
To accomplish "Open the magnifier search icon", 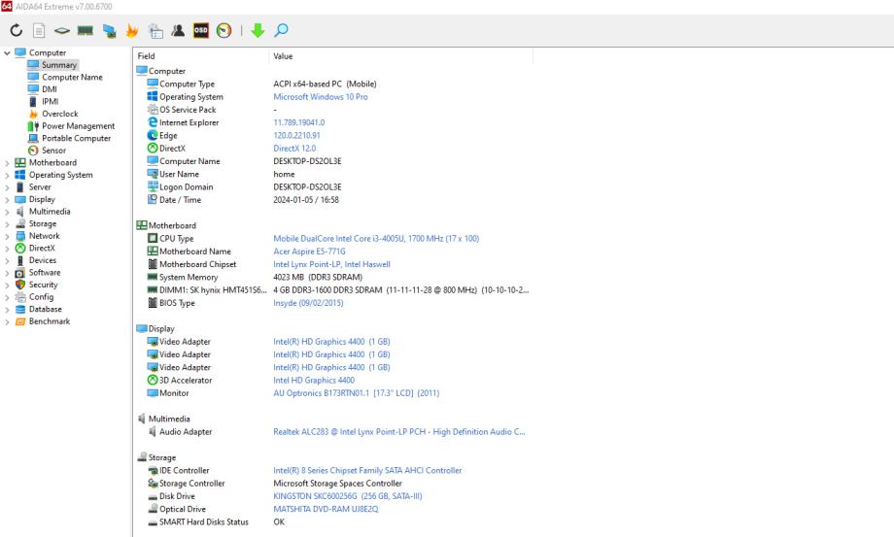I will (x=281, y=30).
